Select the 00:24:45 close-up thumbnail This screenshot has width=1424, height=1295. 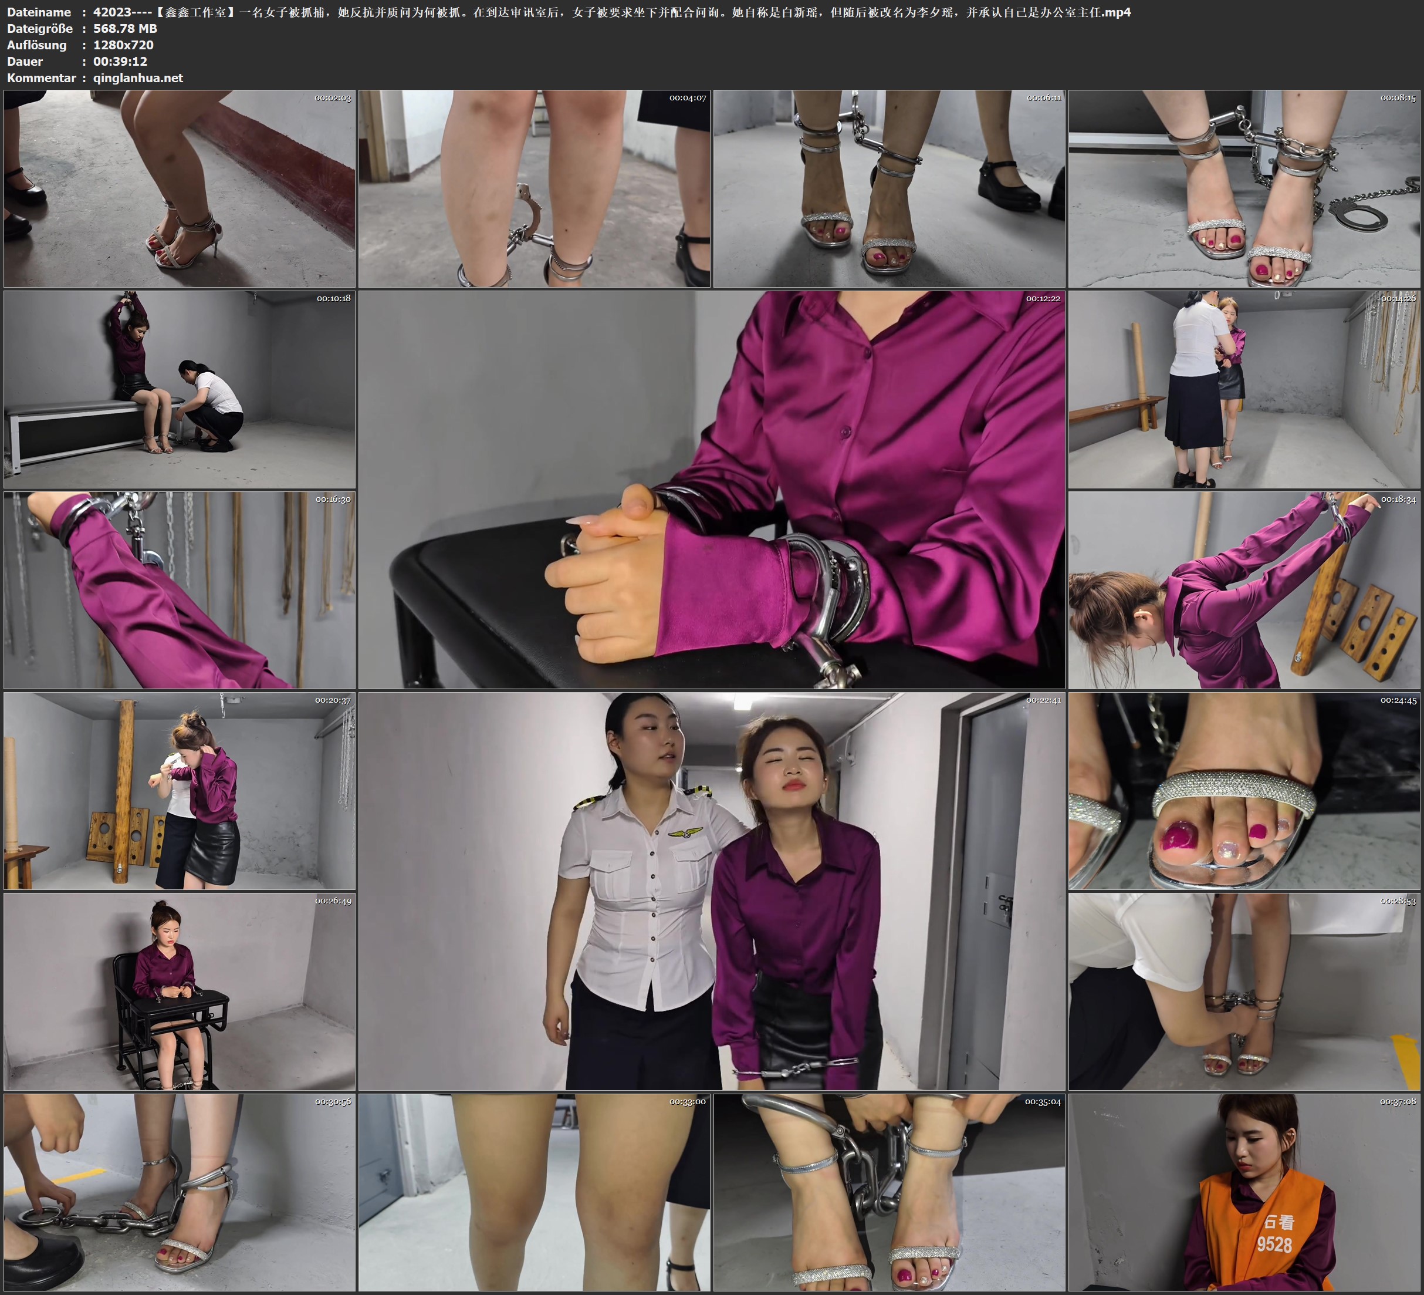pos(1244,791)
